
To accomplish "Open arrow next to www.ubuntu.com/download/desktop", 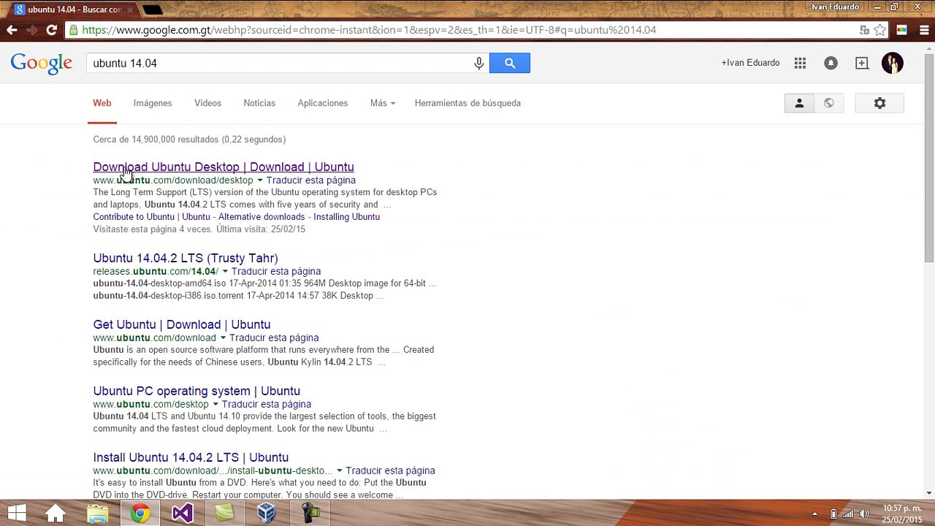I will click(x=259, y=180).
